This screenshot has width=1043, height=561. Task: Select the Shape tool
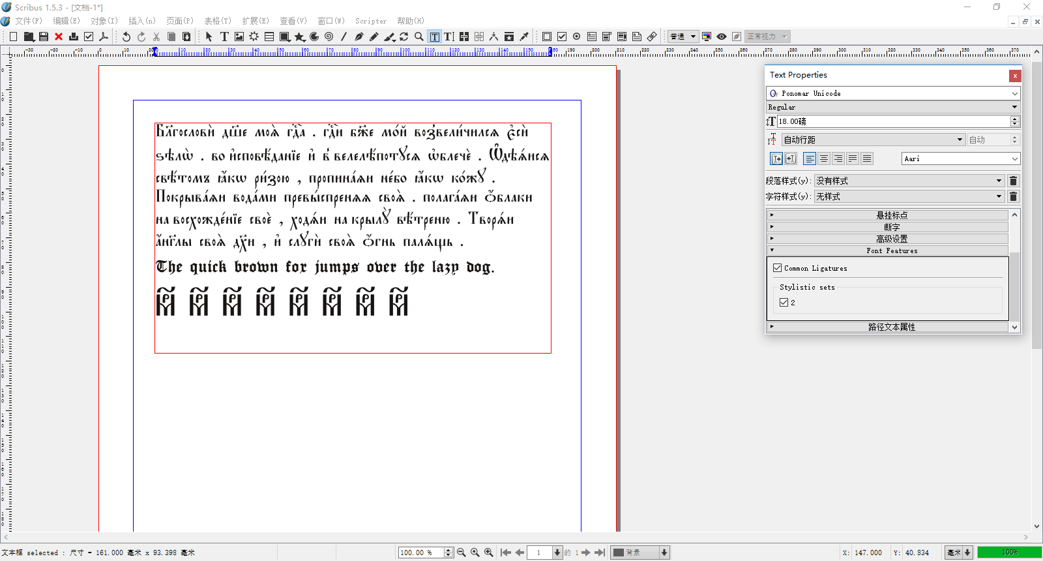pos(284,37)
